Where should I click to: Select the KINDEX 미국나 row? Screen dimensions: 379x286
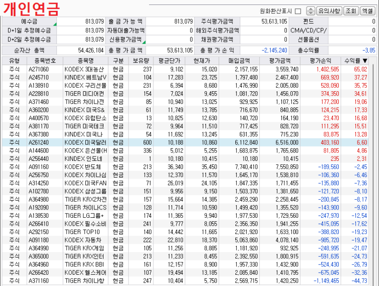click(185, 134)
